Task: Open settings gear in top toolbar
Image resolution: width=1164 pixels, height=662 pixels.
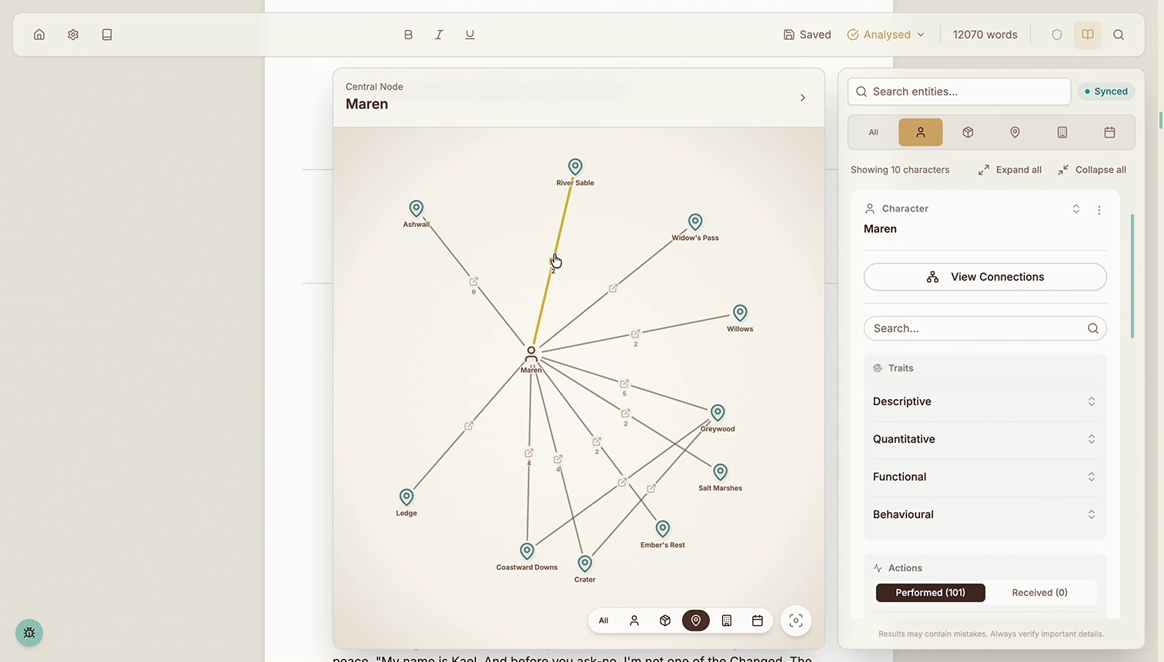Action: click(x=73, y=35)
